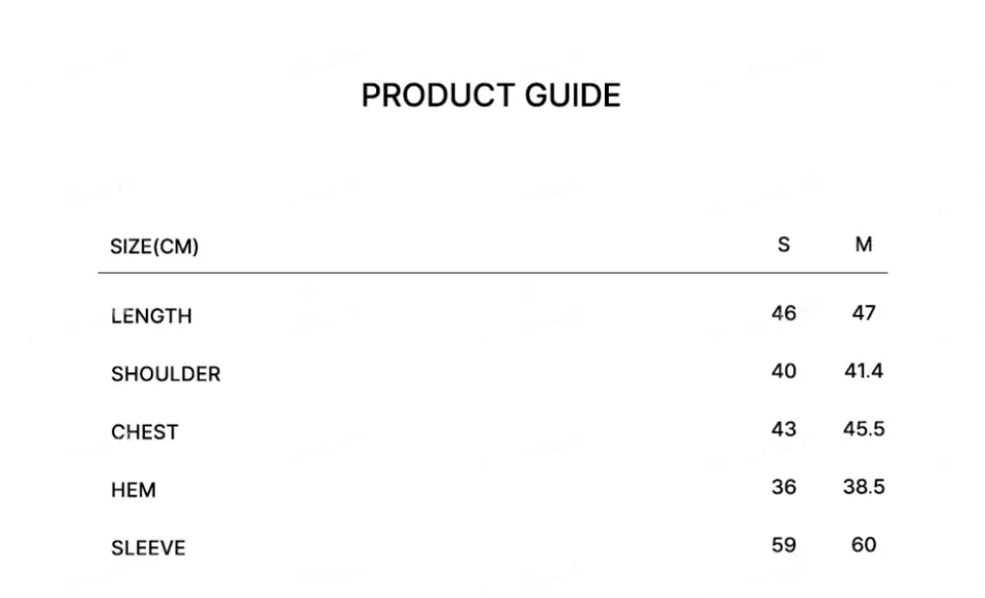
Task: Click the divider line below the size header
Action: pos(492,273)
